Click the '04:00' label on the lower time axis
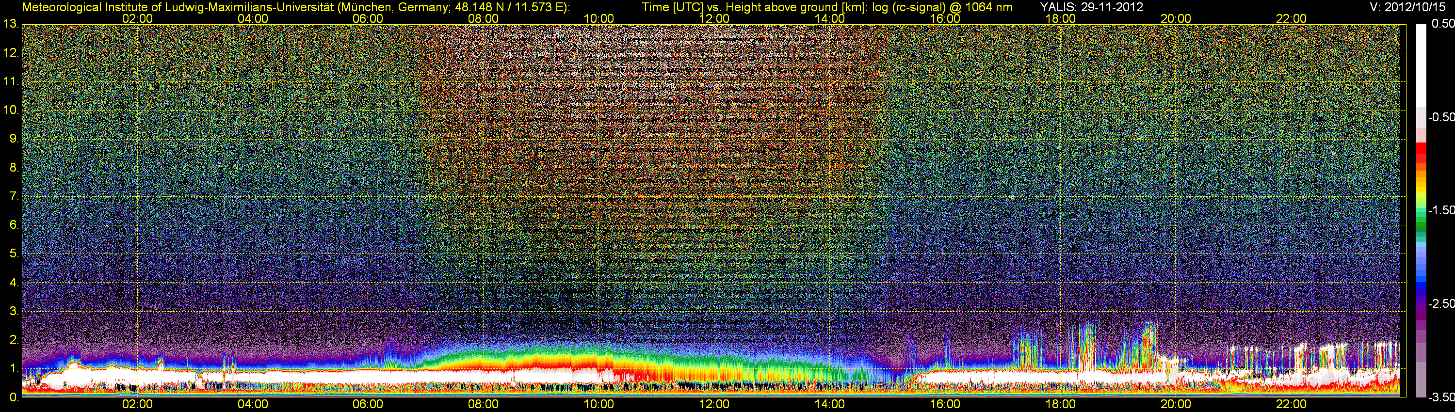The image size is (1455, 412). (253, 404)
